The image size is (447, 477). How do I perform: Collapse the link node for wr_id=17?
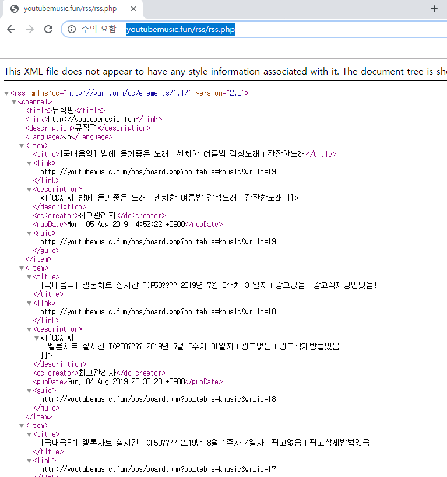(29, 461)
